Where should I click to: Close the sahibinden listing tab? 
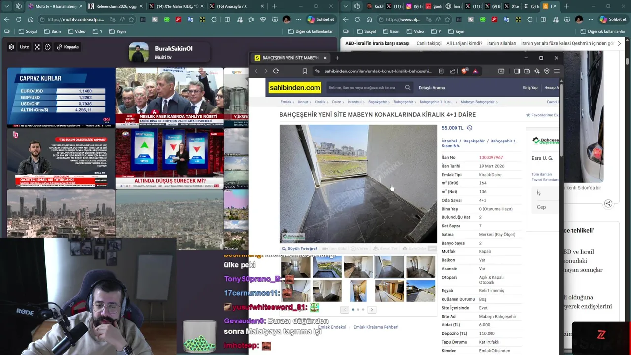point(325,58)
